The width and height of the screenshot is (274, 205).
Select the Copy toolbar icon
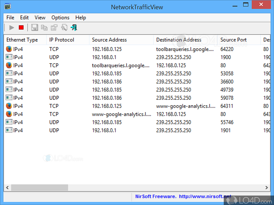pos(44,27)
